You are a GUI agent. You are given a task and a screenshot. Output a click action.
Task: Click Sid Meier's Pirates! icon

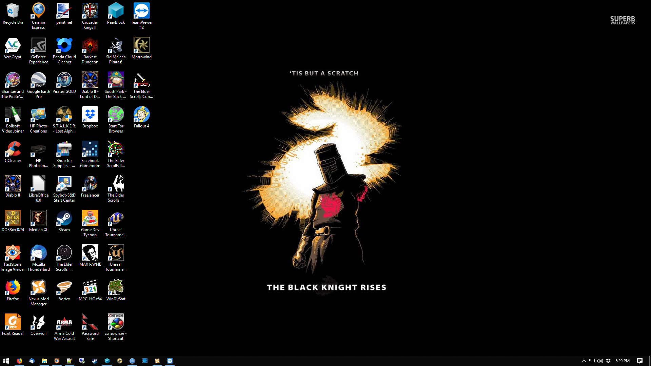coord(116,51)
